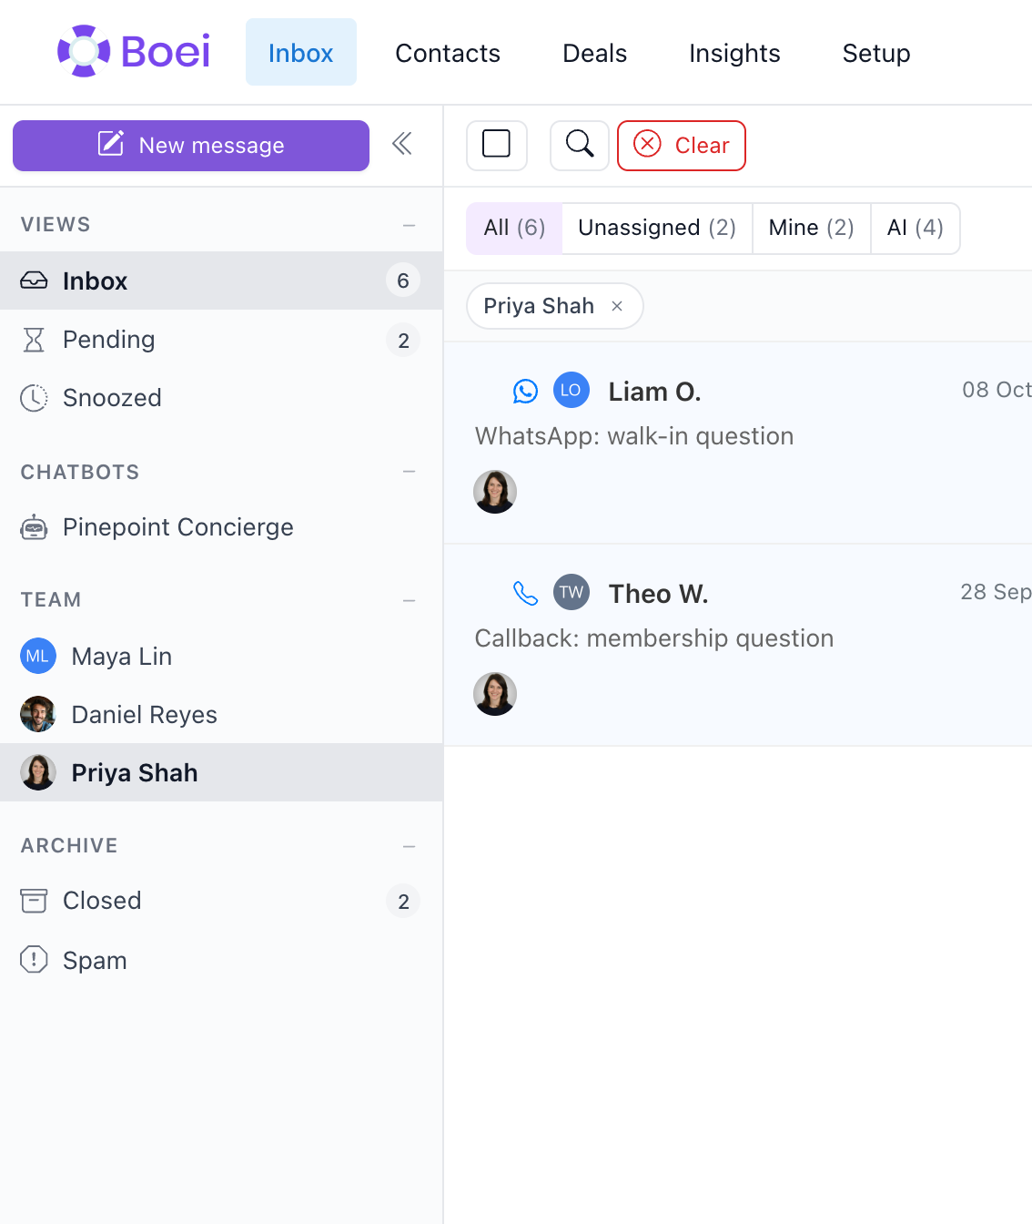Collapse the CHATBOTS section
Viewport: 1032px width, 1224px height.
[410, 472]
